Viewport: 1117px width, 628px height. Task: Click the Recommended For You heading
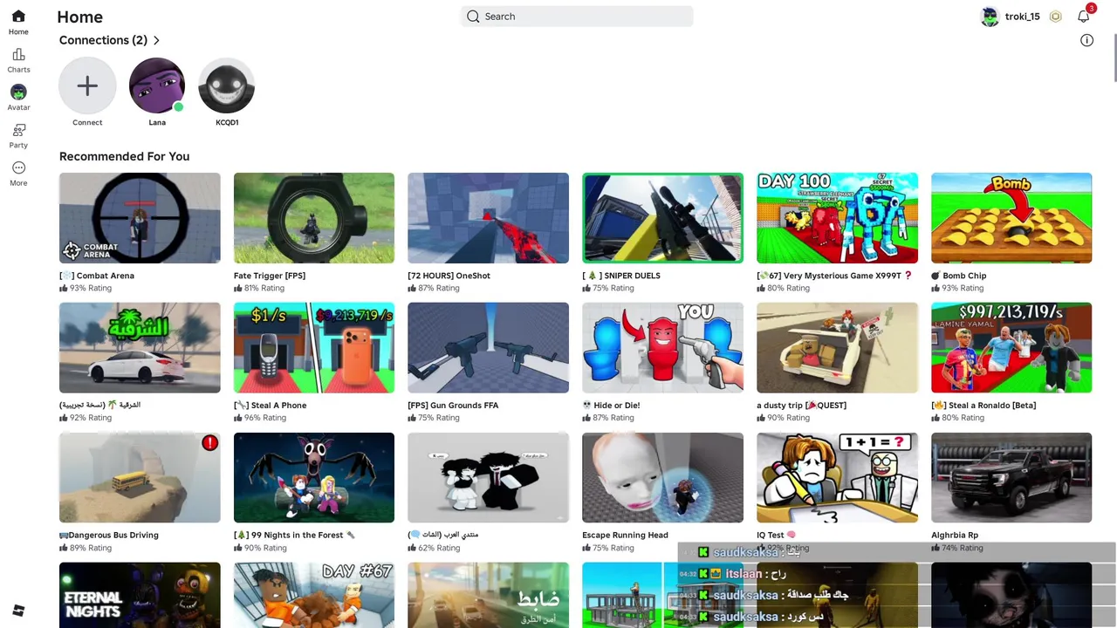124,156
